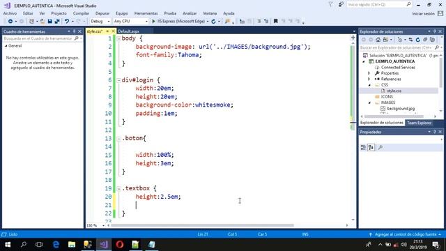Screen dimensions: 446x251
Task: Click the Iniciar sesión link
Action: (423, 14)
